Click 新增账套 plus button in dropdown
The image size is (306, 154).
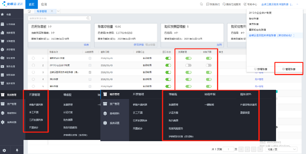click(x=260, y=69)
